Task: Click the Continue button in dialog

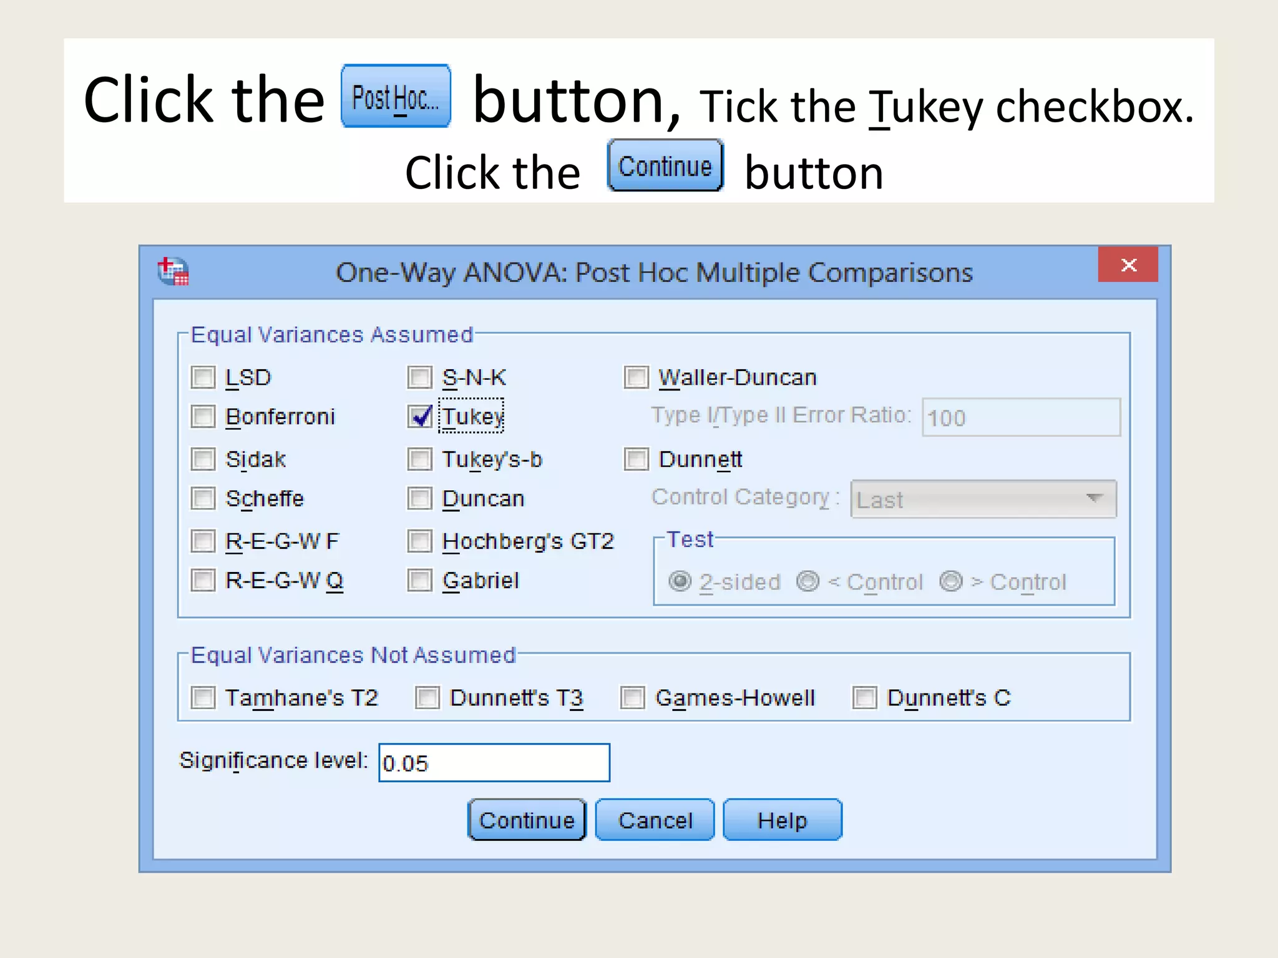Action: (527, 820)
